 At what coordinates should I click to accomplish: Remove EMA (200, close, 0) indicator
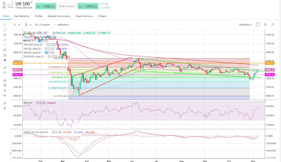[55, 56]
